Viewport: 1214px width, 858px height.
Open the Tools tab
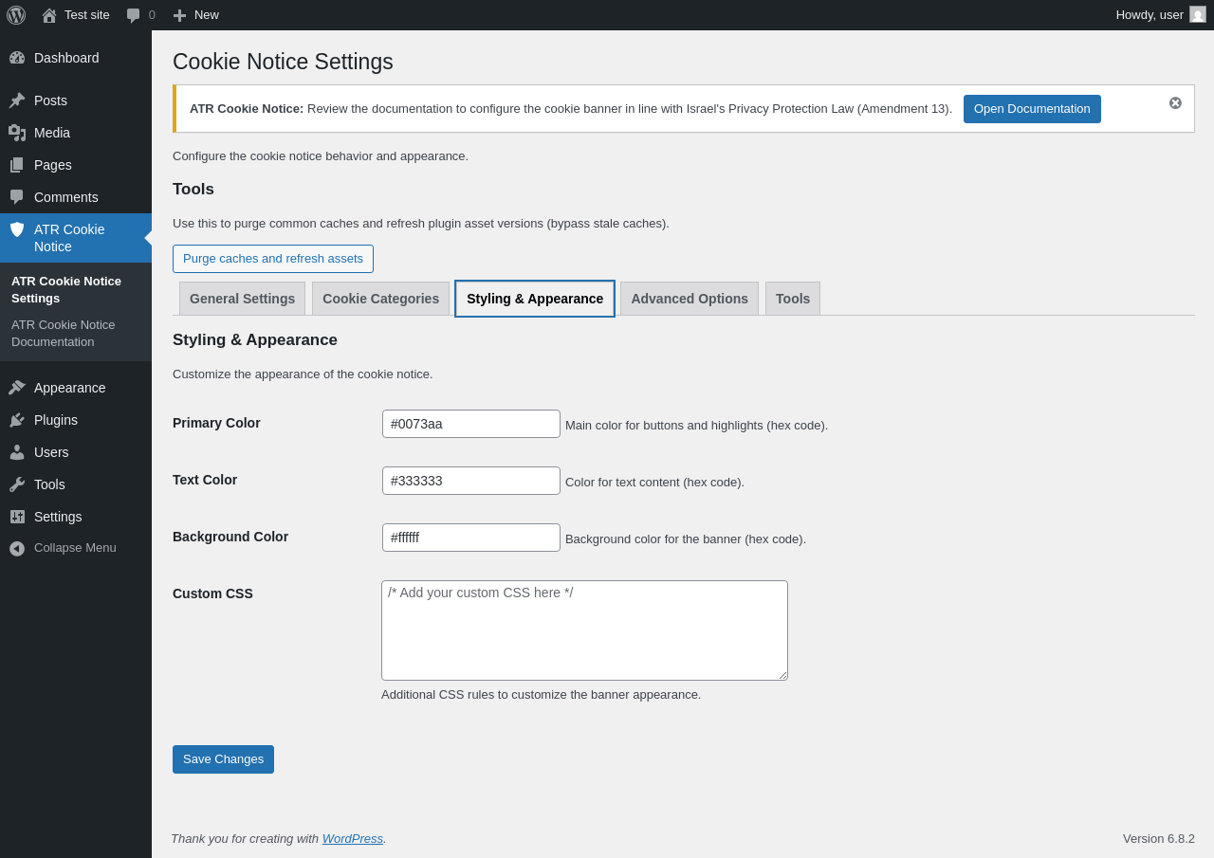tap(793, 299)
